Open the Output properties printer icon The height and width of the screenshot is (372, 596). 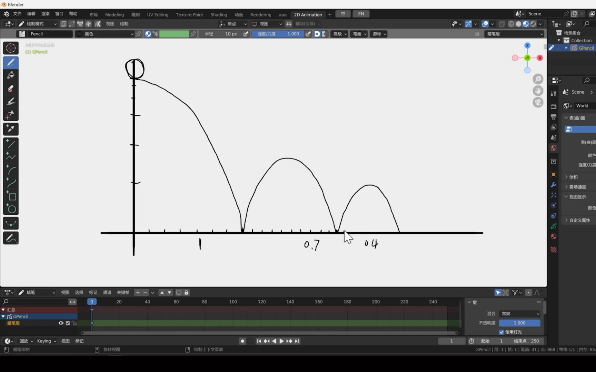[554, 117]
